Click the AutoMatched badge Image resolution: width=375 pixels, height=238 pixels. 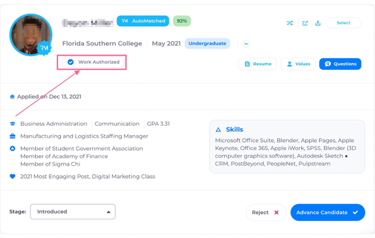[143, 21]
